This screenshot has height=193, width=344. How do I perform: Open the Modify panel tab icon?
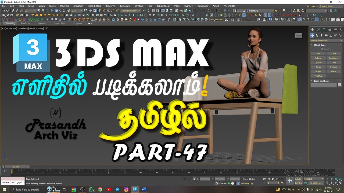click(318, 30)
